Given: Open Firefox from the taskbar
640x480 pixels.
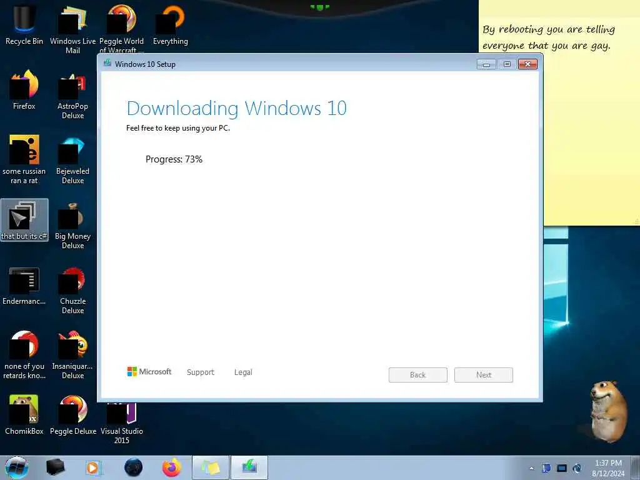Looking at the screenshot, I should tap(172, 467).
